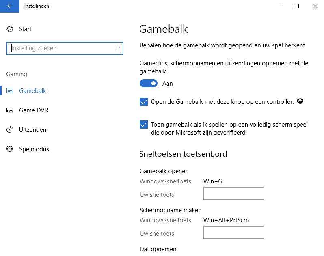324x256 pixels.
Task: Click the Schermopname maken custom shortcut field
Action: click(233, 233)
